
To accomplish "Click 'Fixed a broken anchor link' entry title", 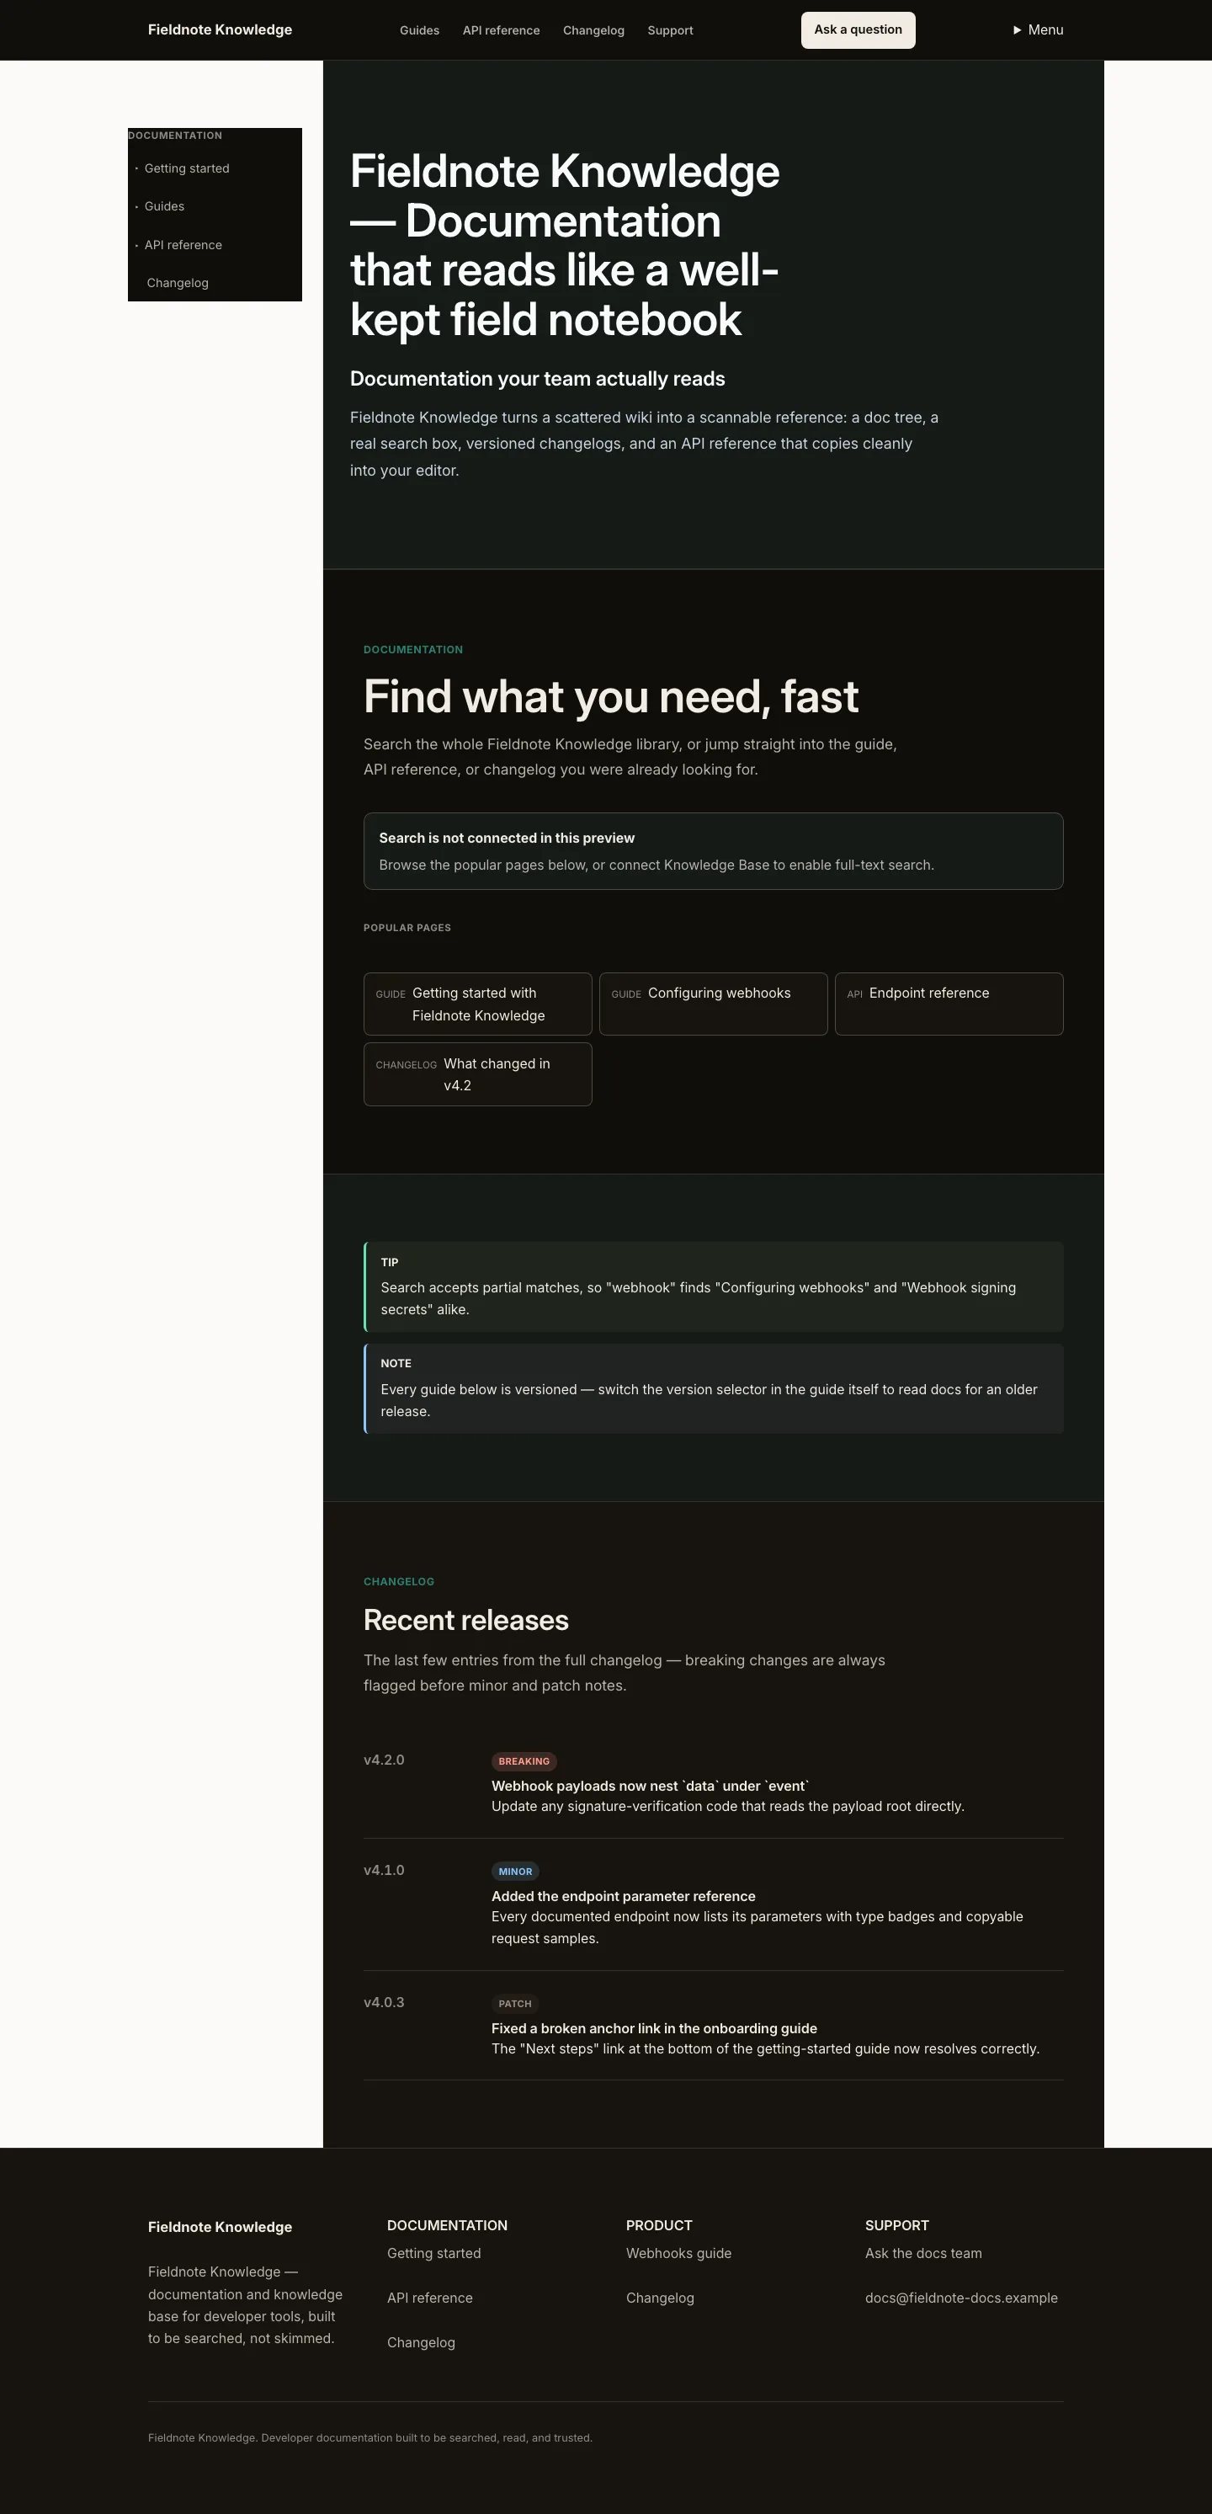I will tap(654, 2028).
